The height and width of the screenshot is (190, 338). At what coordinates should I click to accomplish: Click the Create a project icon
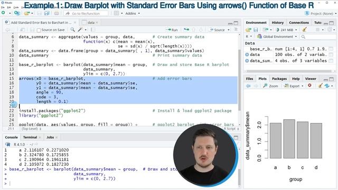[x=17, y=13]
